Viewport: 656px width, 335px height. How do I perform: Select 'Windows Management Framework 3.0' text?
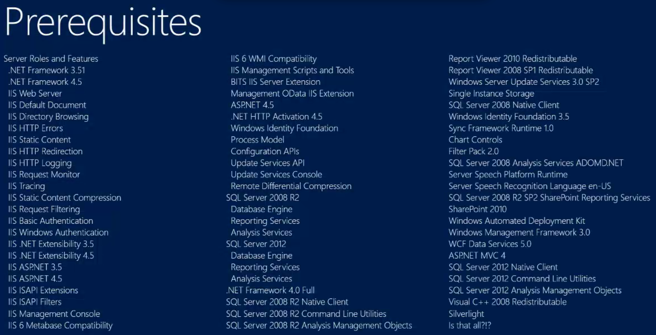(x=520, y=233)
